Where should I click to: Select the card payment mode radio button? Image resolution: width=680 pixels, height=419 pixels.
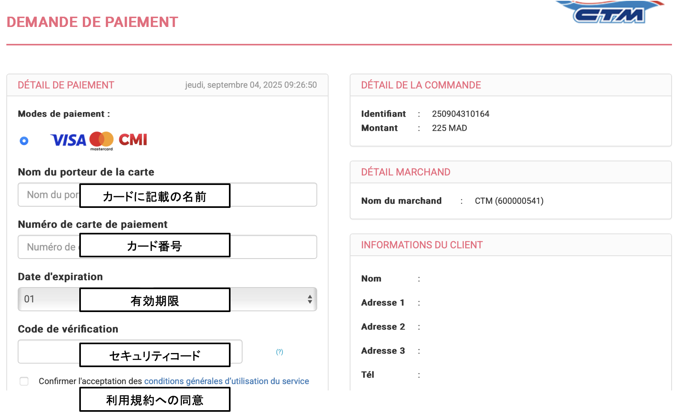click(24, 141)
